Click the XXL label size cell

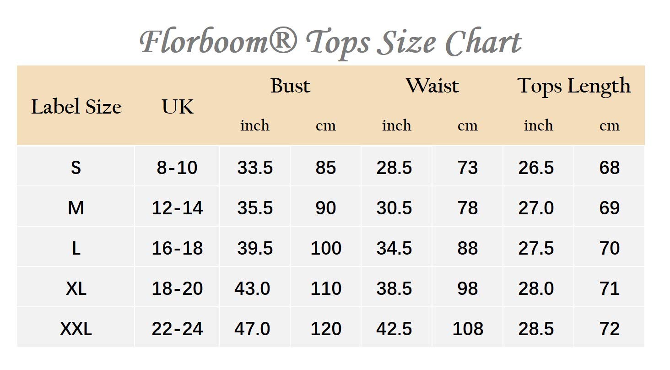point(76,329)
